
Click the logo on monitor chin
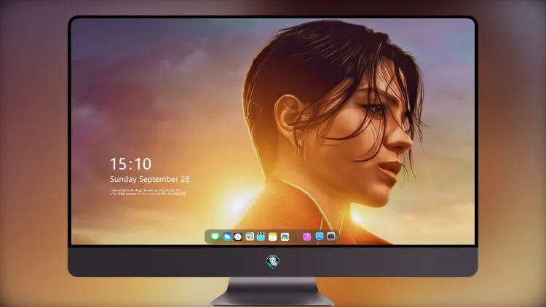click(x=273, y=262)
